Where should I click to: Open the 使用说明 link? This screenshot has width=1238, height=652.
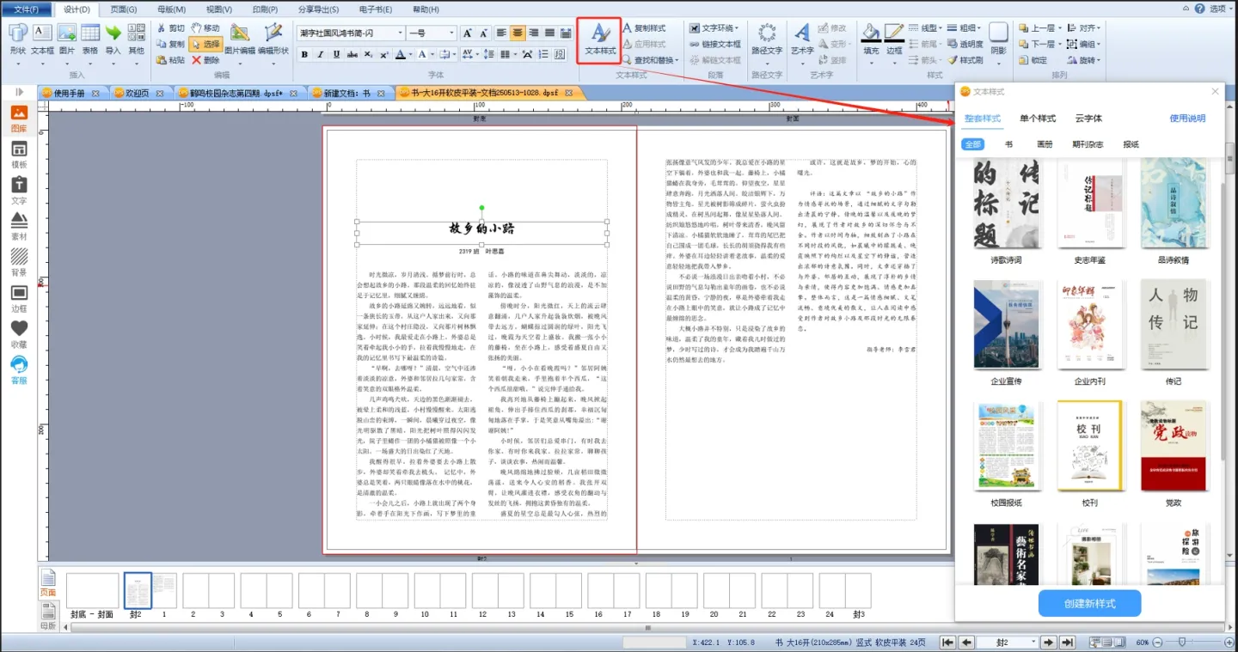click(1187, 119)
